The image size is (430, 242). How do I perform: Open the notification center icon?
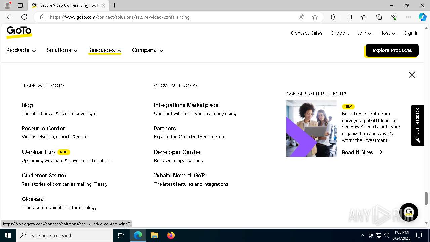pos(419,235)
